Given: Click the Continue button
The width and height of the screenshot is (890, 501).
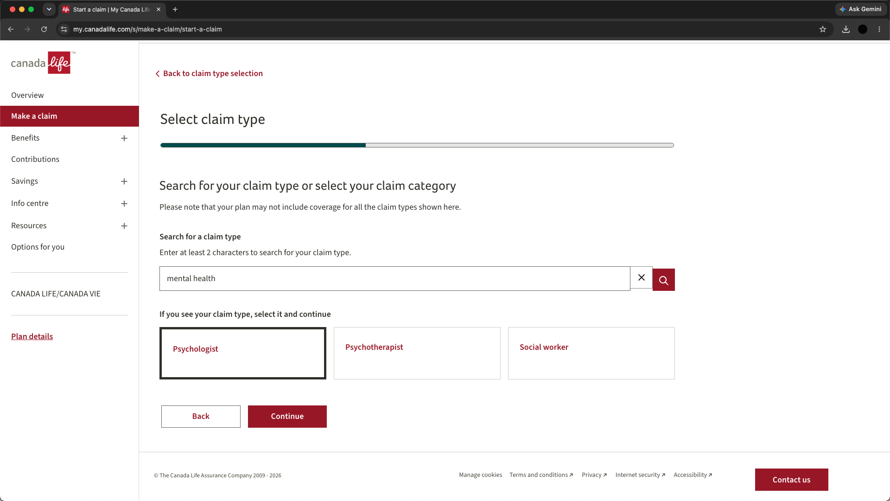Looking at the screenshot, I should 287,417.
